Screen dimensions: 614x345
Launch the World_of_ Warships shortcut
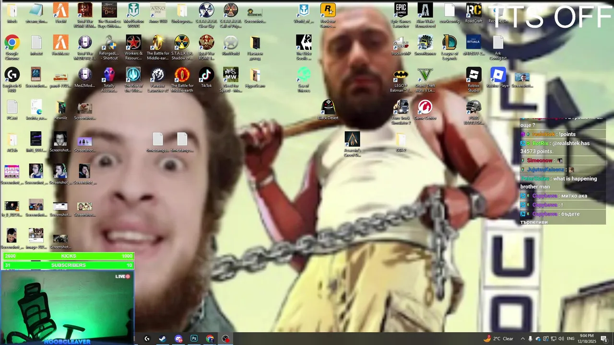304,13
